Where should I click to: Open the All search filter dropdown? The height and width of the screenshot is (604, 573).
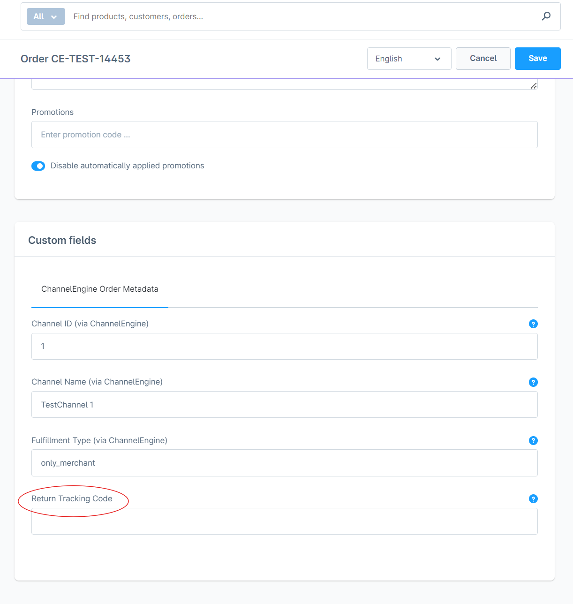pyautogui.click(x=45, y=16)
